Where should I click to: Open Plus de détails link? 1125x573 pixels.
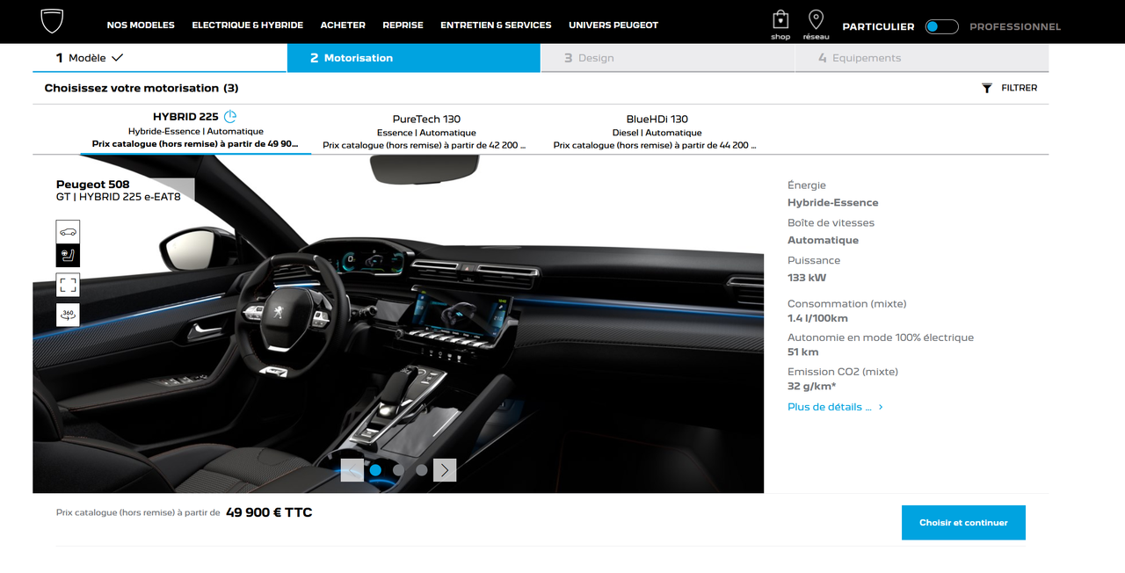(x=830, y=407)
